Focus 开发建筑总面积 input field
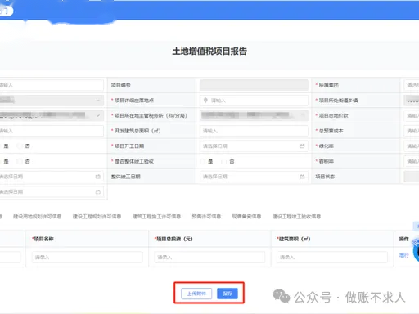 (254, 131)
